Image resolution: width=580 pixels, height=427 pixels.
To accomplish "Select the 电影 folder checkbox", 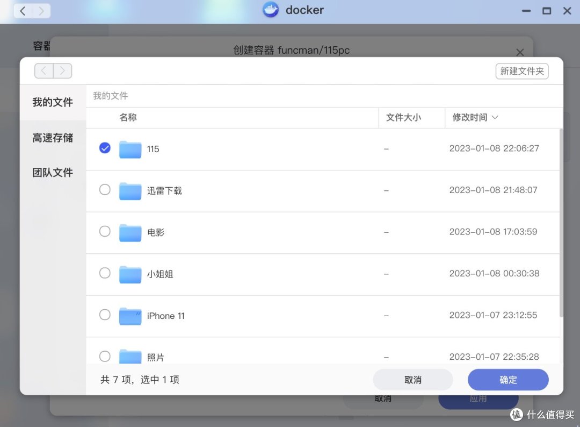I will tap(105, 232).
